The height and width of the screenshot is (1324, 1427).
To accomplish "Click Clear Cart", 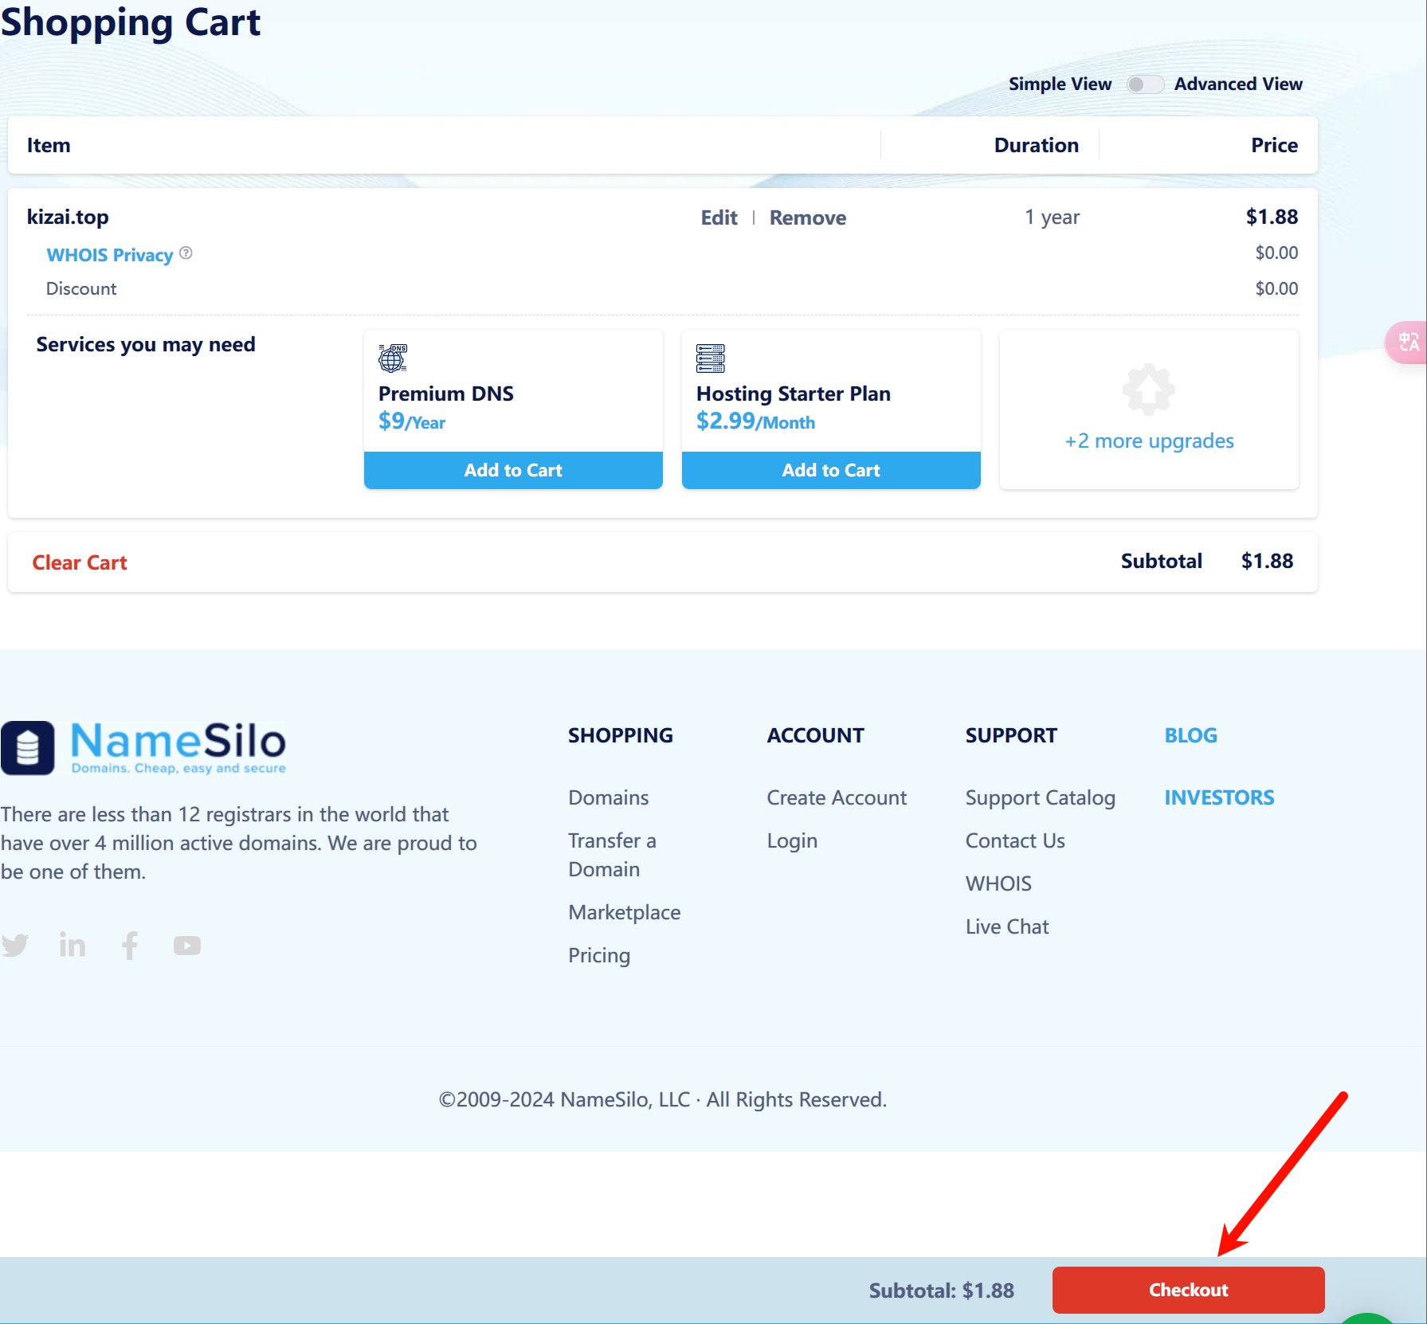I will (x=80, y=562).
